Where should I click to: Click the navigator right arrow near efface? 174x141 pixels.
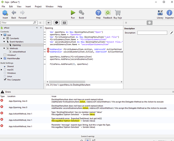point(41,28)
